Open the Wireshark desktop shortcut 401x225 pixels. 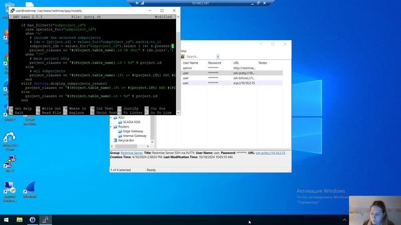(x=29, y=190)
